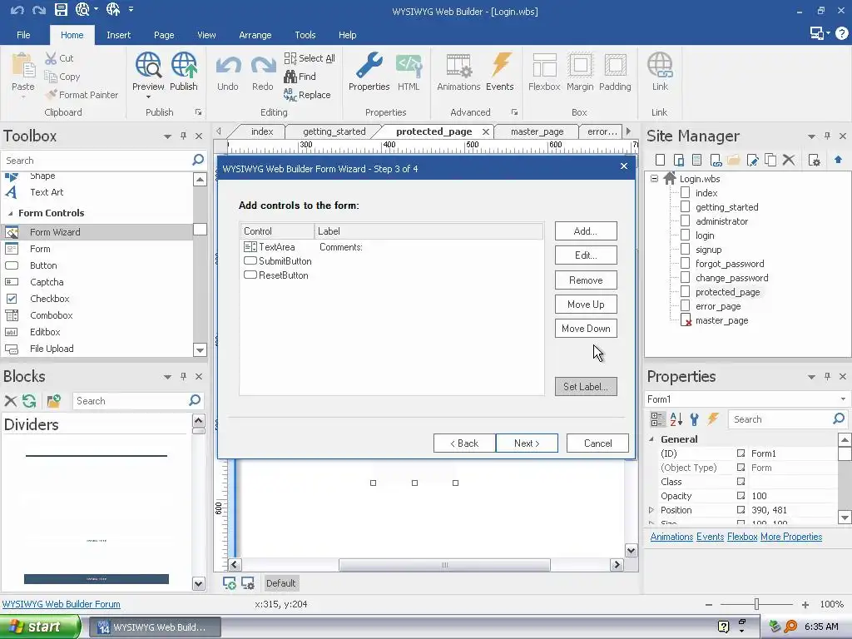Open the master_page tab
The height and width of the screenshot is (639, 852).
click(537, 131)
